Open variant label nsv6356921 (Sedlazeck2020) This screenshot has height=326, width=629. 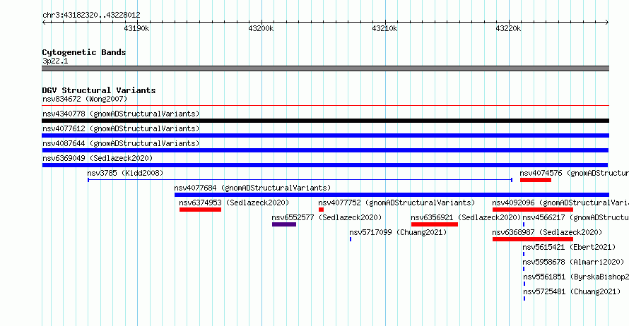coord(466,217)
